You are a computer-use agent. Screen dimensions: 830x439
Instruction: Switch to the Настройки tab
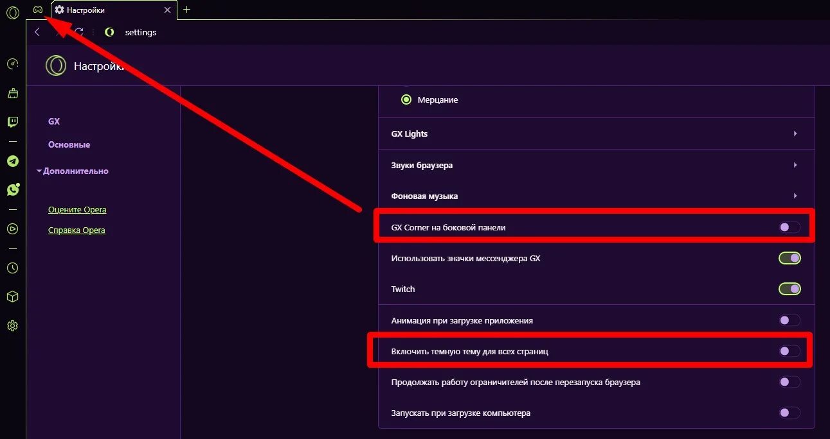[x=113, y=10]
